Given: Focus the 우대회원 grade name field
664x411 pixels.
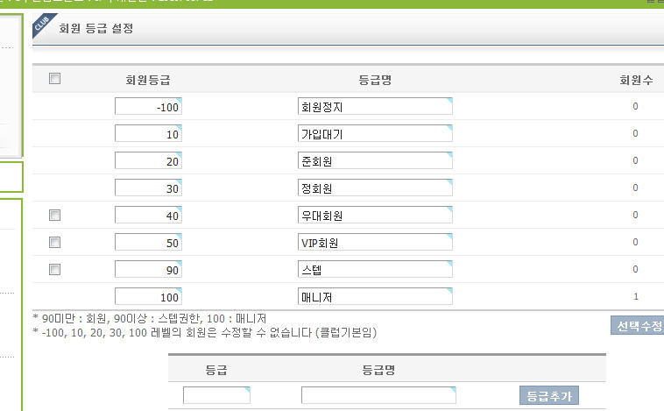Looking at the screenshot, I should click(x=375, y=216).
